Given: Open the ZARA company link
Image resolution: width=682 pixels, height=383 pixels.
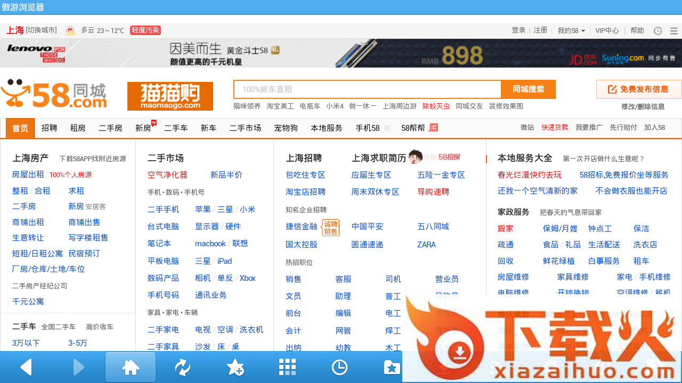Looking at the screenshot, I should 426,245.
